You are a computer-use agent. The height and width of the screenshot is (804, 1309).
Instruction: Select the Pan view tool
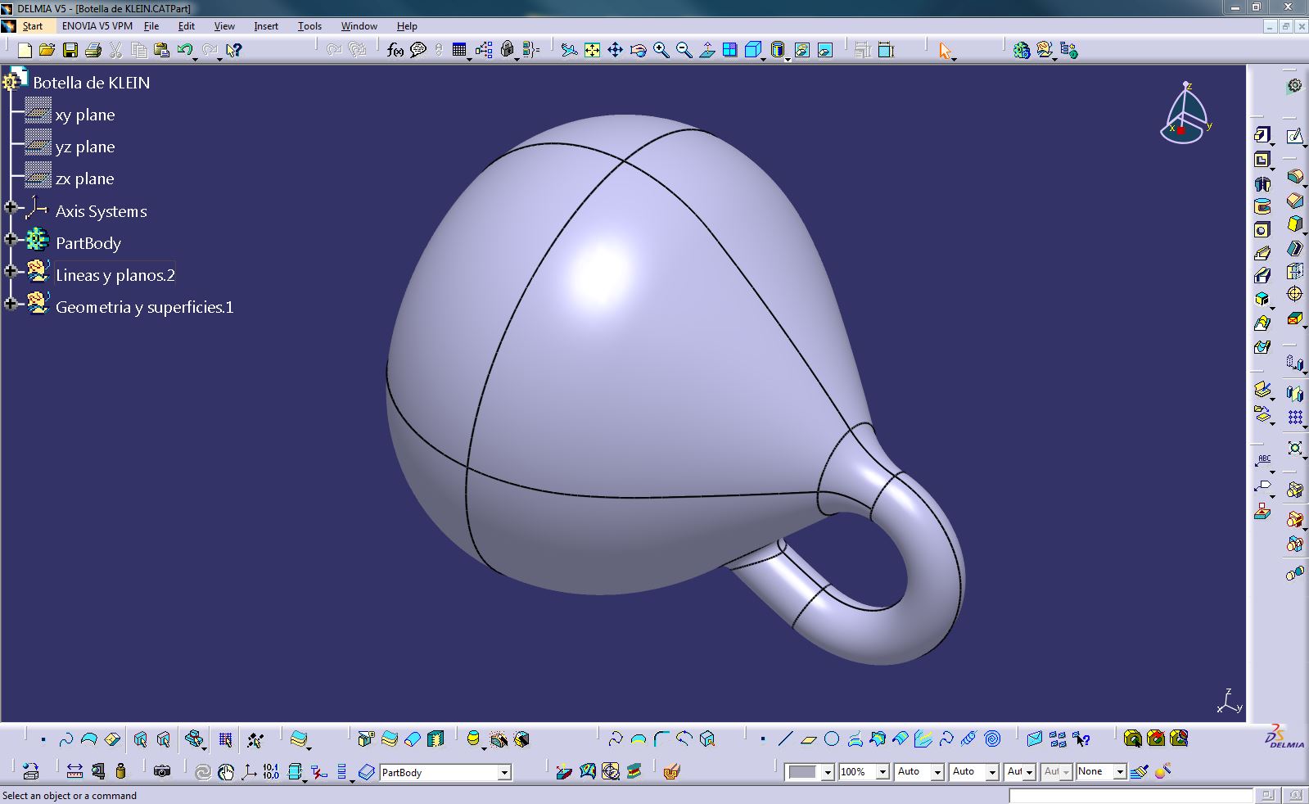click(x=615, y=50)
